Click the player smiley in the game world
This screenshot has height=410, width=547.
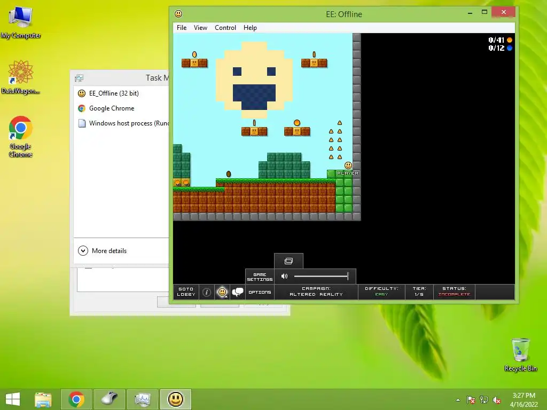tap(348, 165)
